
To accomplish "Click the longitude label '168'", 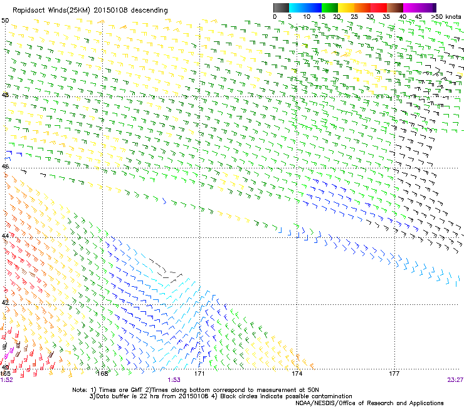I will click(x=103, y=374).
